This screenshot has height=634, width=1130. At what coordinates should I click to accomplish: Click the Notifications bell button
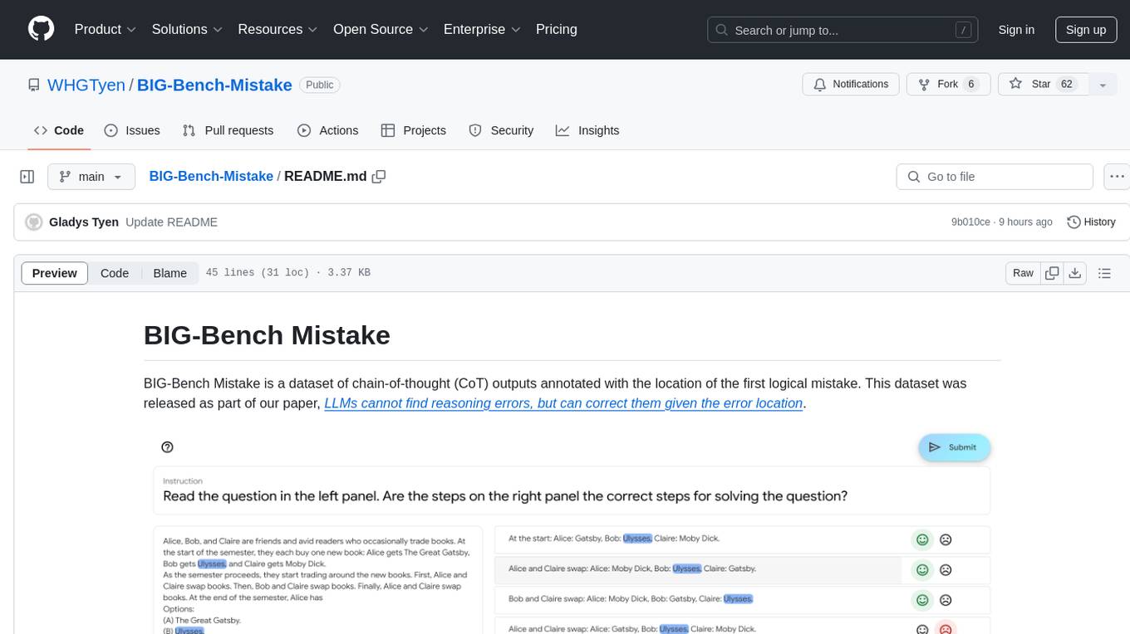pos(851,85)
